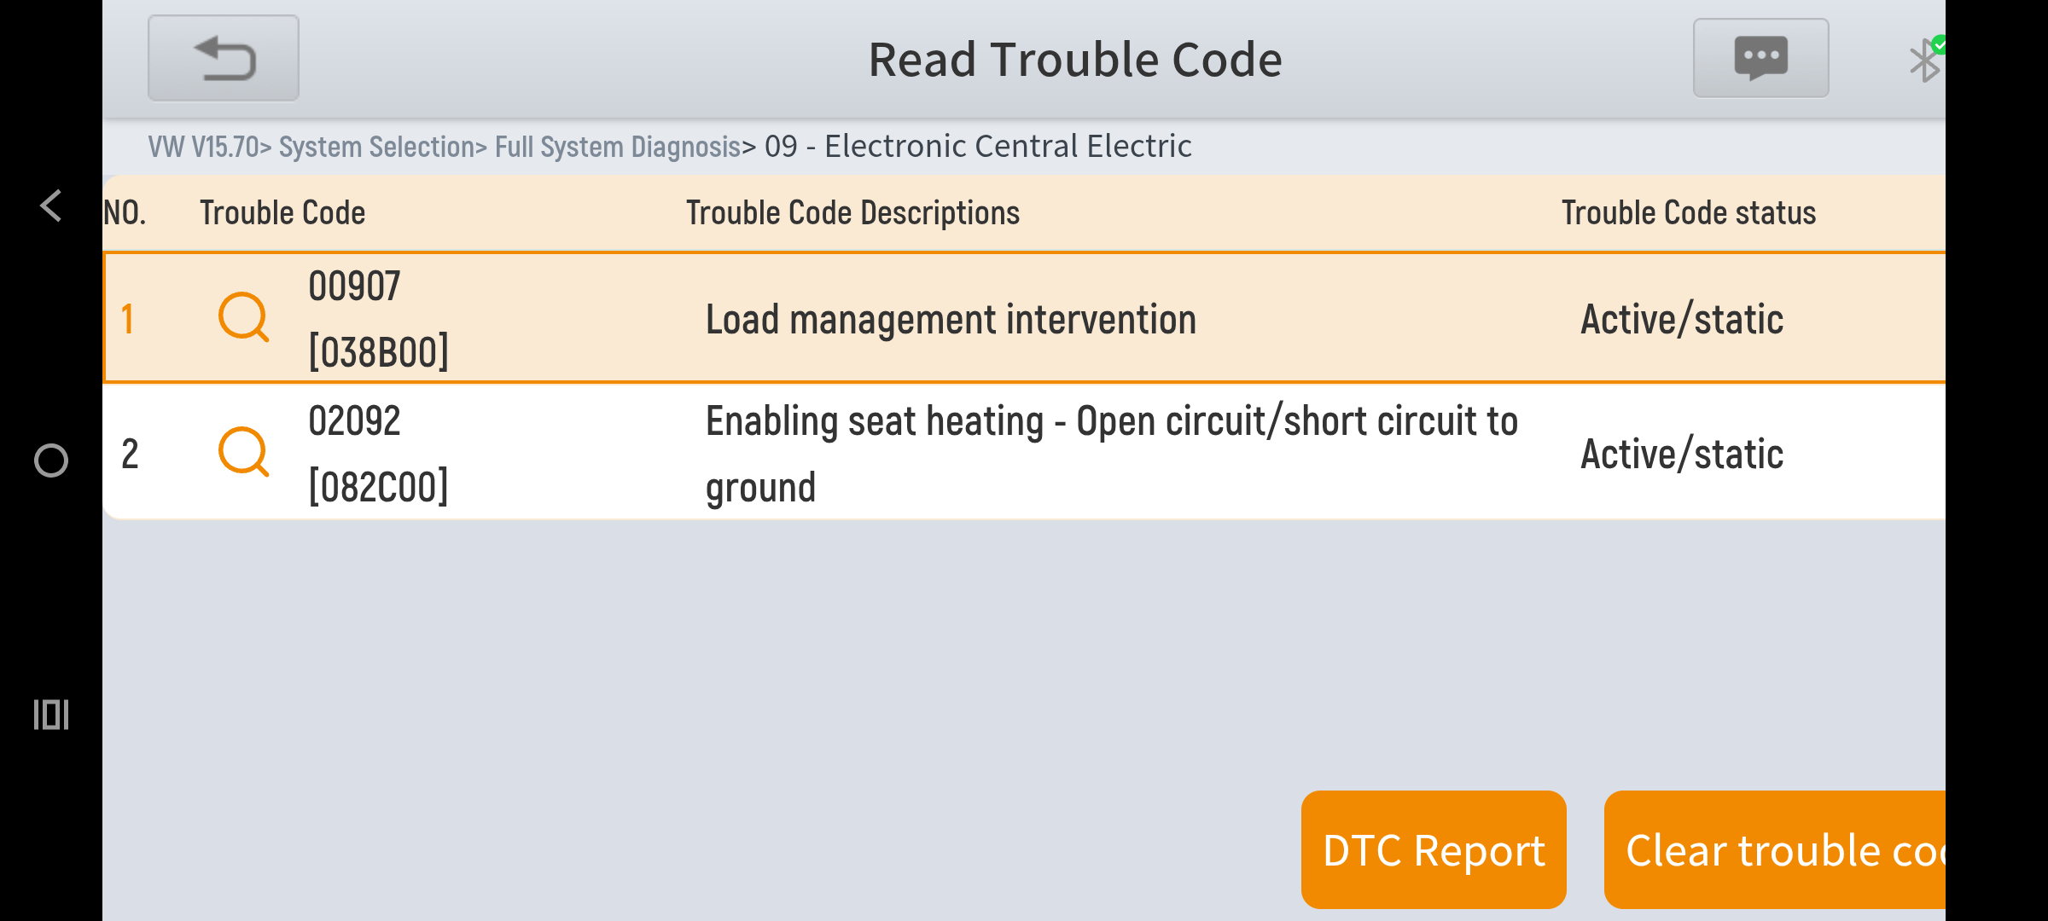2048x921 pixels.
Task: Tap trouble code 00907 [038B00]
Action: pyautogui.click(x=378, y=319)
